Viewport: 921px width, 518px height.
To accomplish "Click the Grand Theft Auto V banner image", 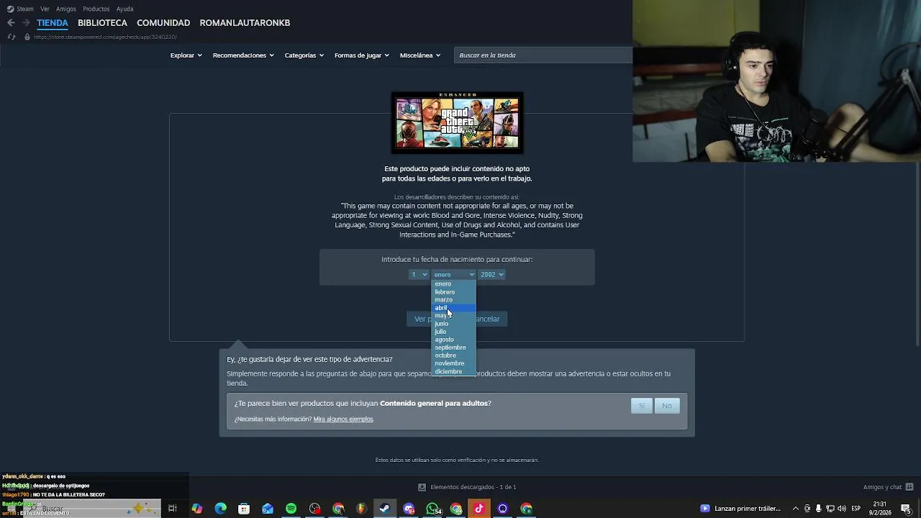I will tap(457, 123).
